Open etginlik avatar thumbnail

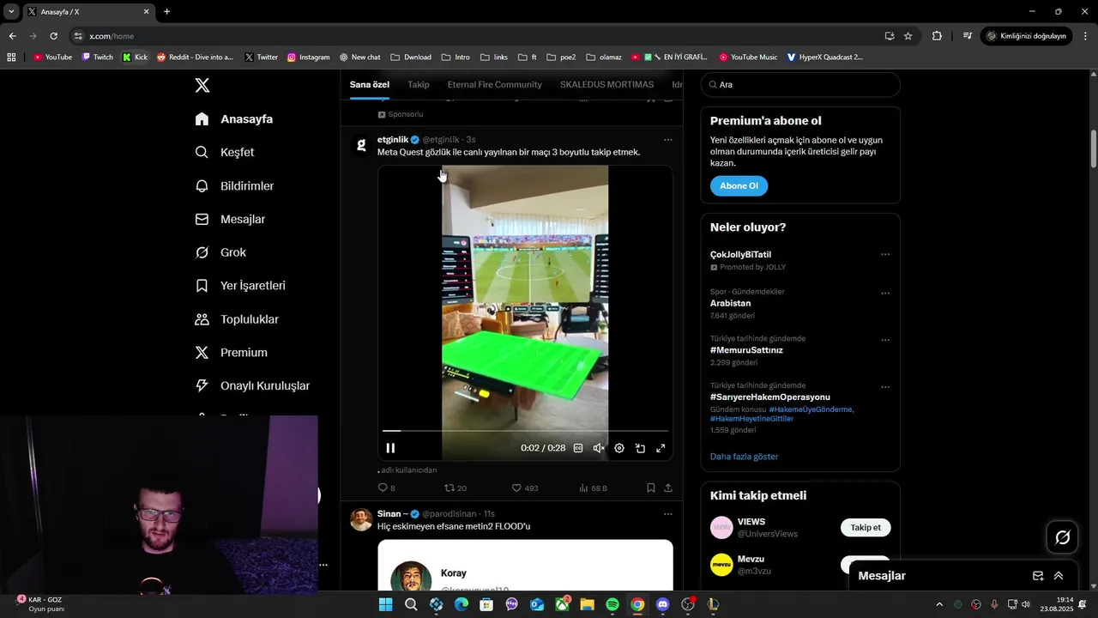click(361, 144)
